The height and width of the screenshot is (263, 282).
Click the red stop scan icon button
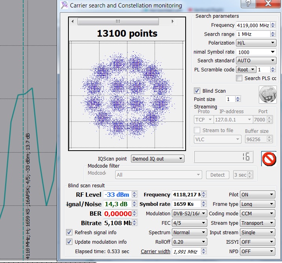click(269, 159)
